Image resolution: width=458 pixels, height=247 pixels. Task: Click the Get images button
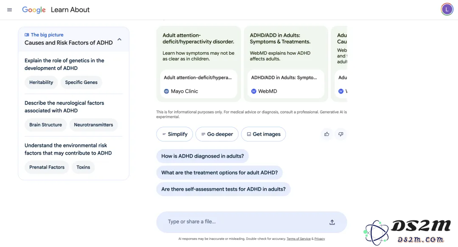coord(263,134)
